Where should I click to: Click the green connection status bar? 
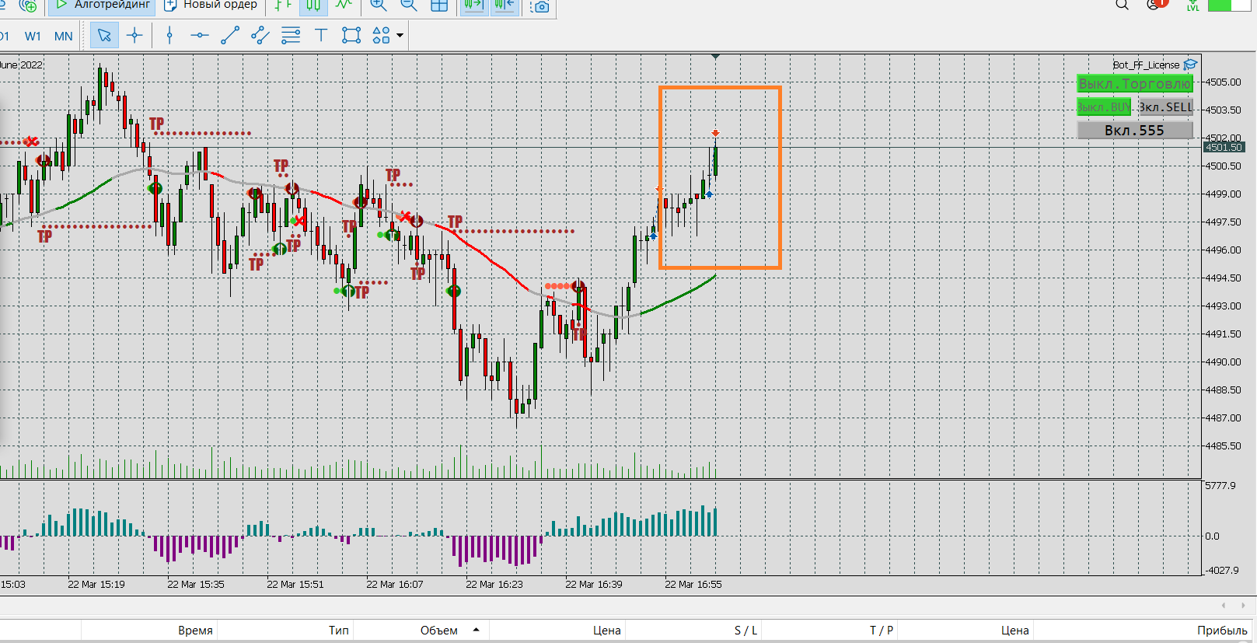[1230, 5]
